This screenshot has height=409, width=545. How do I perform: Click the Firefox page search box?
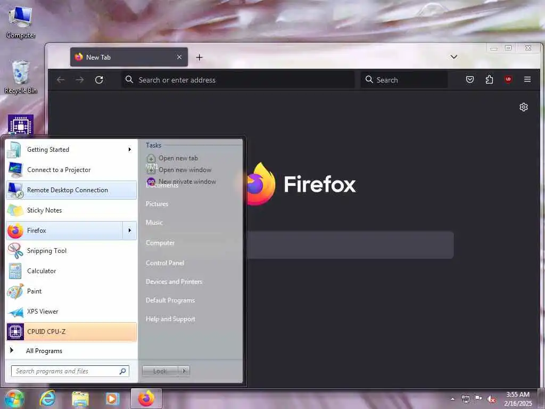click(350, 245)
